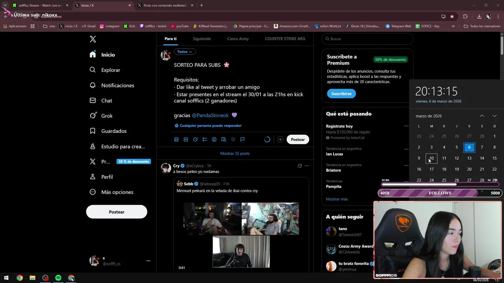This screenshot has width=504, height=283.
Task: Open the emoji picker in composer
Action: point(214,140)
